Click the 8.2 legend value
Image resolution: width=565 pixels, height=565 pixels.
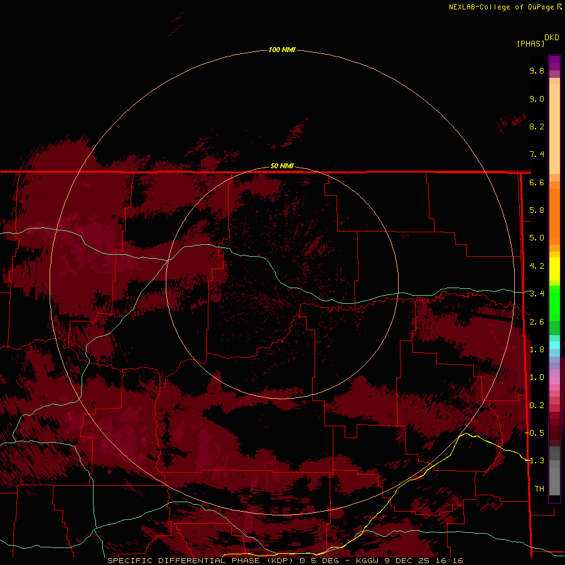pyautogui.click(x=537, y=126)
